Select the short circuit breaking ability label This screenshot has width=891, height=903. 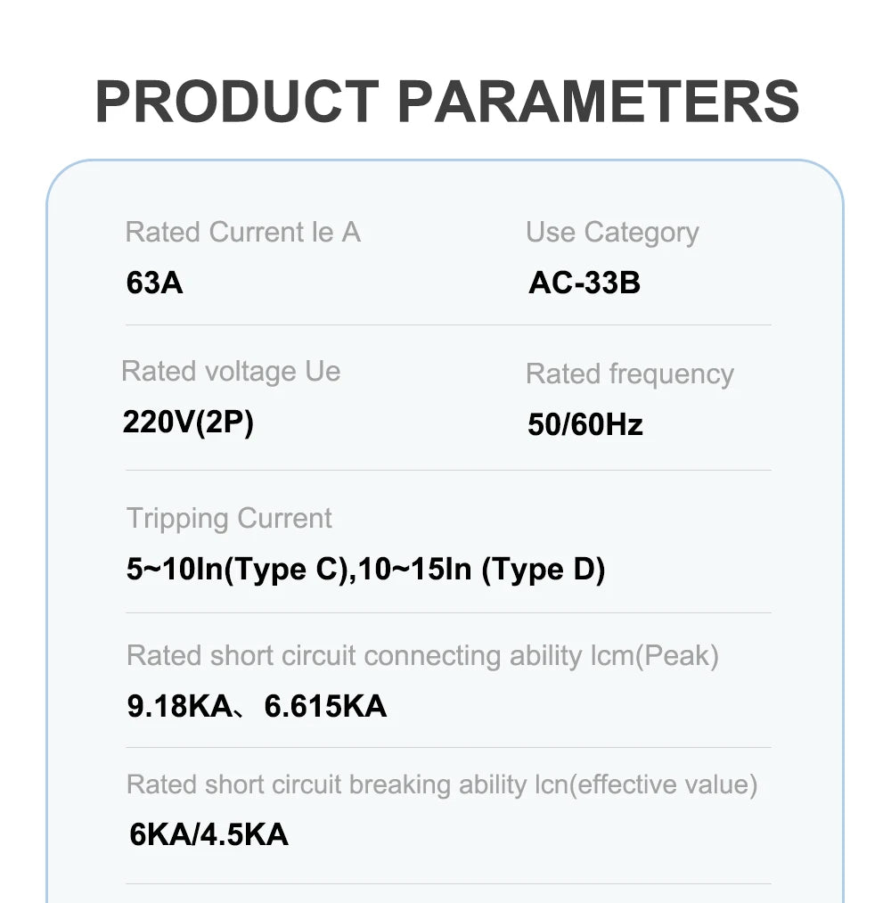point(442,784)
